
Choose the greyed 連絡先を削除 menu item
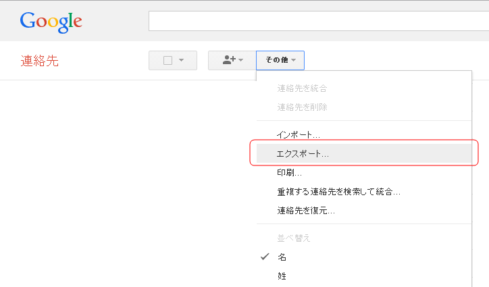[x=364, y=107]
